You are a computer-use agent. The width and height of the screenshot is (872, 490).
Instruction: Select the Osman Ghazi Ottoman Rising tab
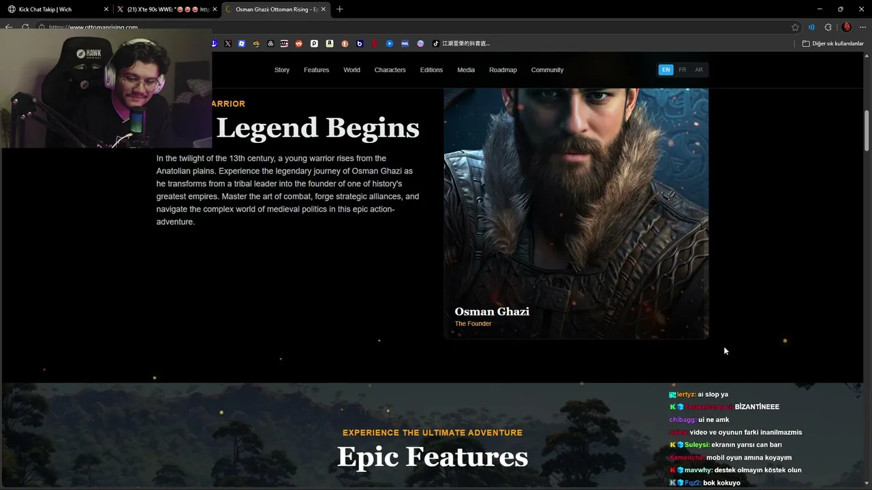pos(276,10)
